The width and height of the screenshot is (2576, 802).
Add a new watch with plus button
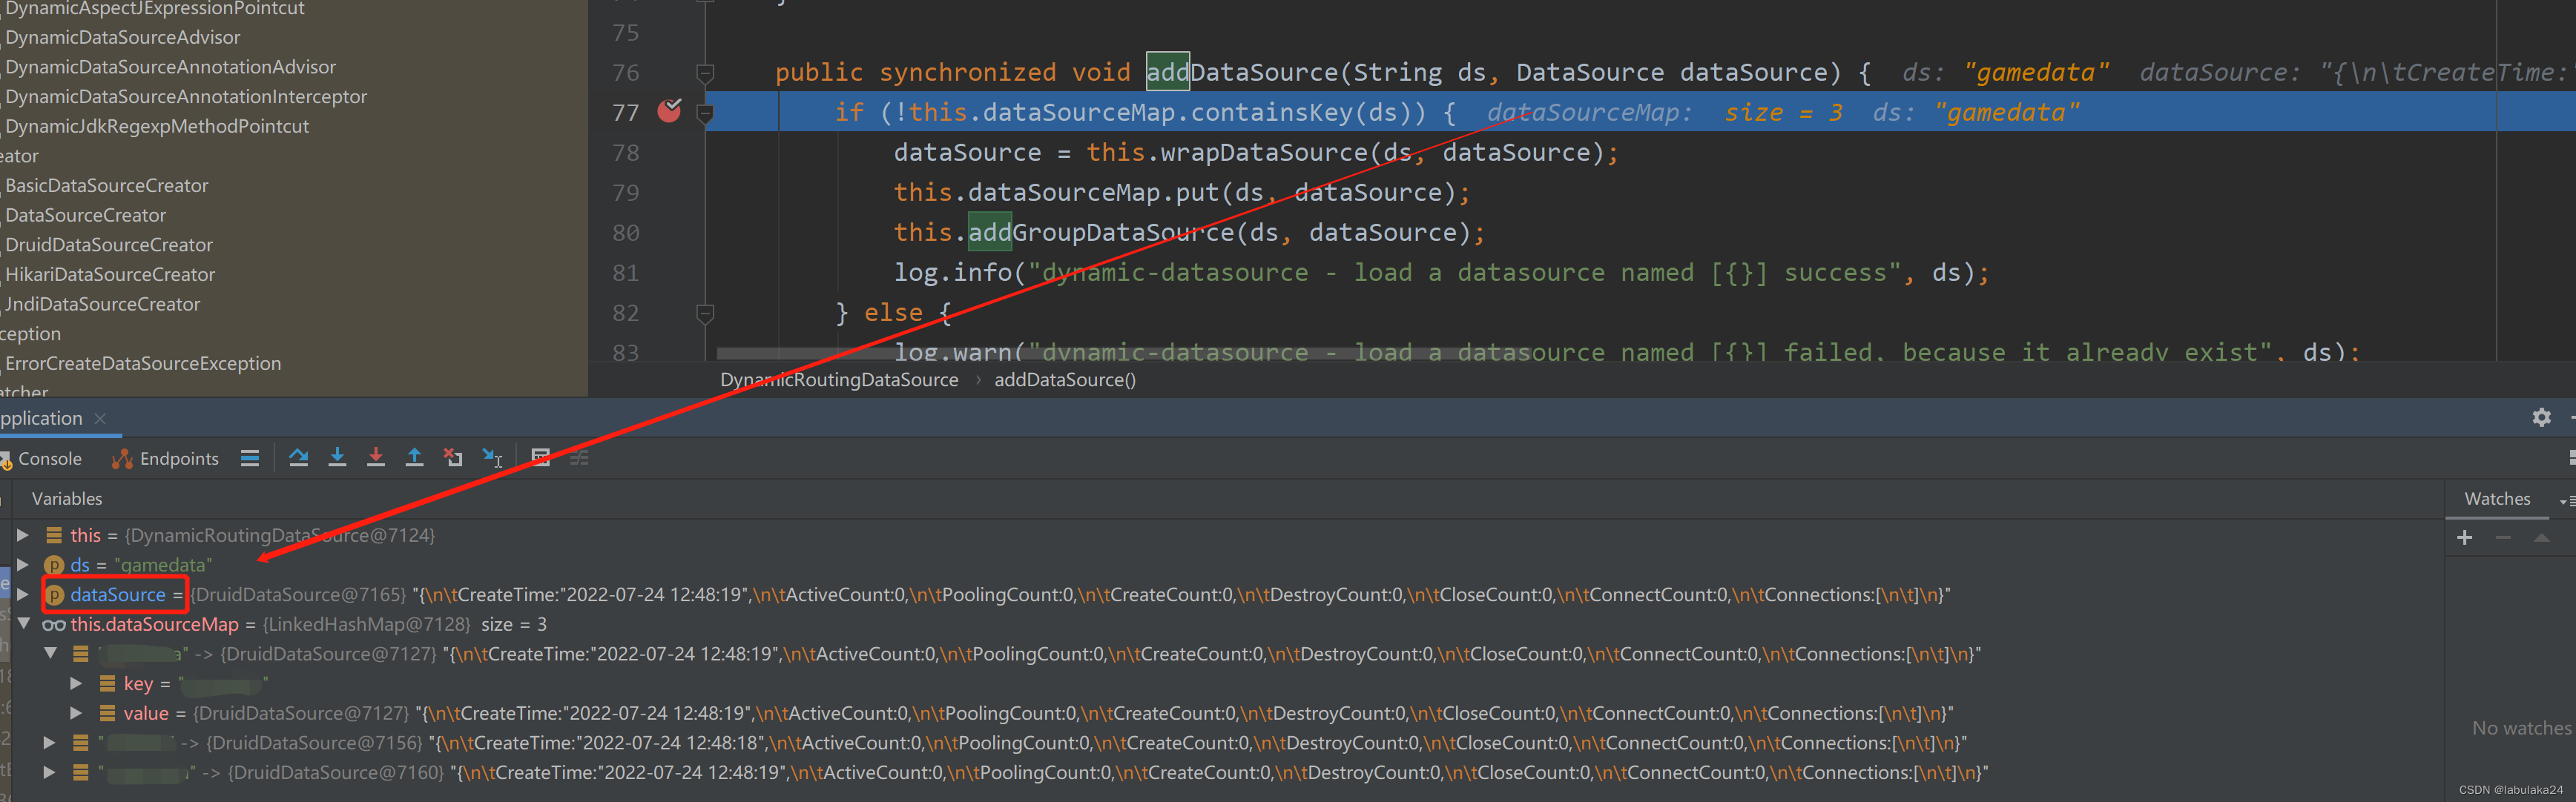[2464, 537]
